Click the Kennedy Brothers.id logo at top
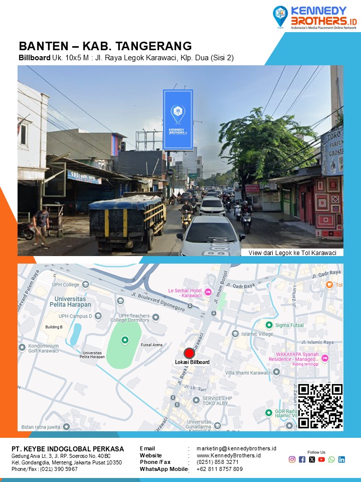 click(x=315, y=17)
